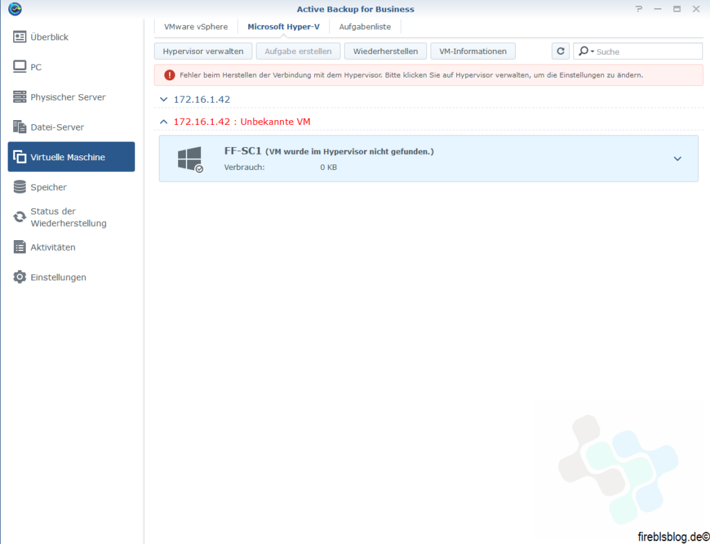The width and height of the screenshot is (710, 544).
Task: Click the Speicher database icon
Action: [19, 187]
